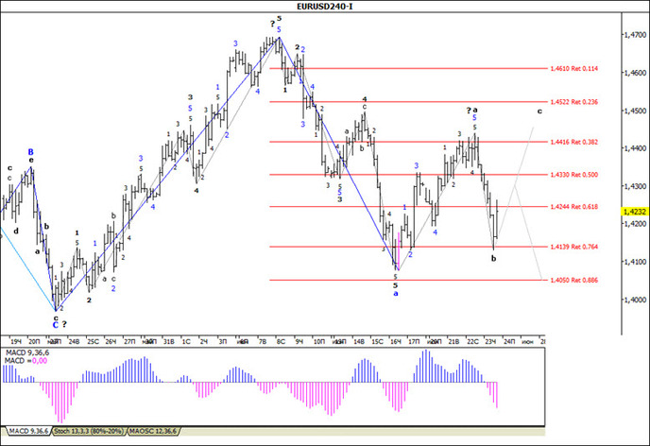Image resolution: width=650 pixels, height=446 pixels.
Task: Click the 26Ч date on time axis
Action: point(111,341)
